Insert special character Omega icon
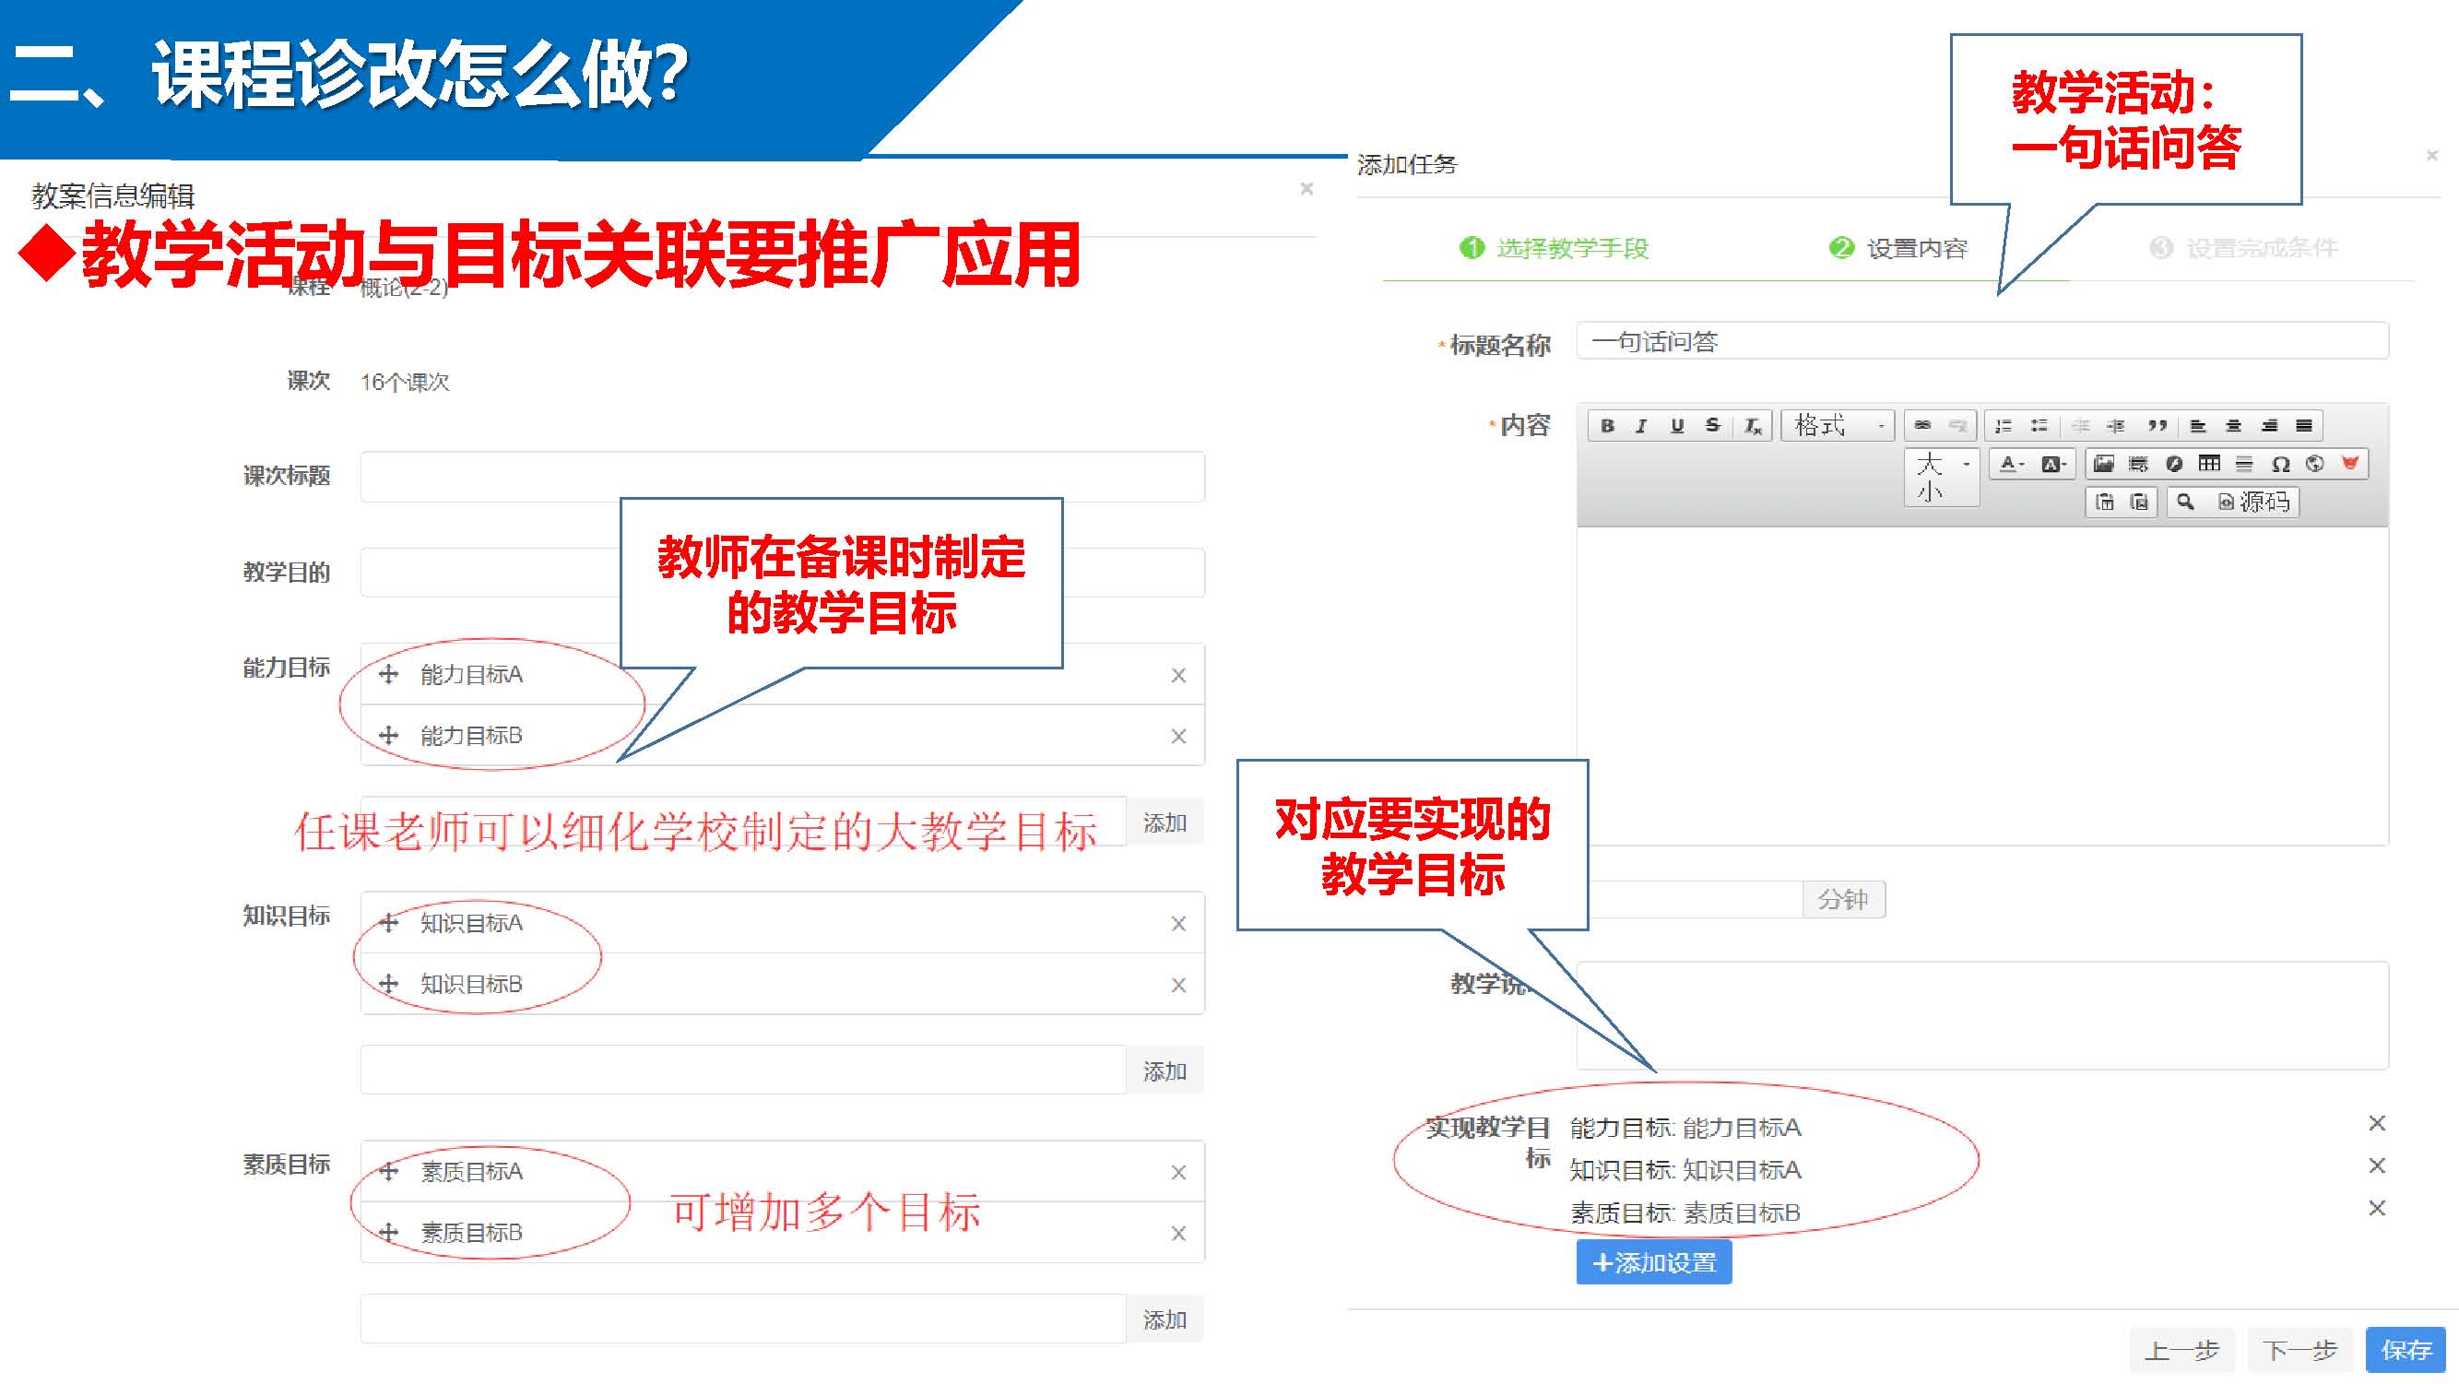This screenshot has width=2459, height=1384. point(2280,465)
